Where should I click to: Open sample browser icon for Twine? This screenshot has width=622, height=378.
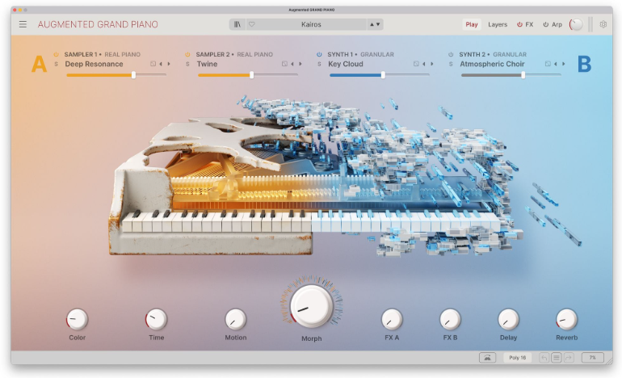click(x=284, y=64)
